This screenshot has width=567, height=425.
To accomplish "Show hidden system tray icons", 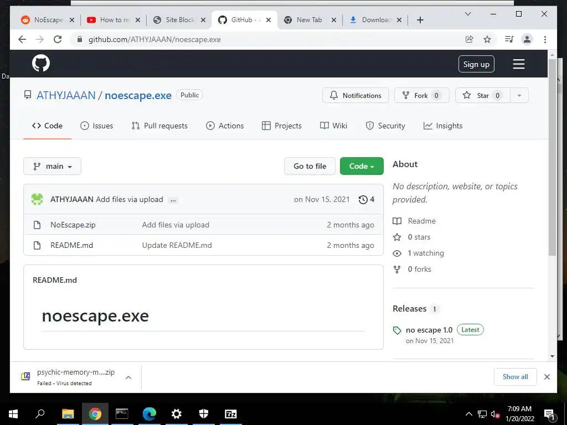I will pyautogui.click(x=468, y=414).
